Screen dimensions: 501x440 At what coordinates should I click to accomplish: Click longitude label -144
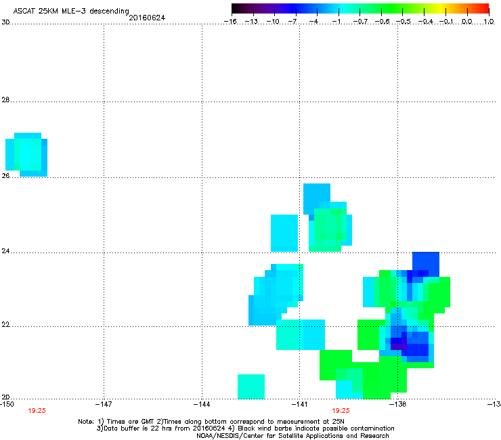pos(202,404)
